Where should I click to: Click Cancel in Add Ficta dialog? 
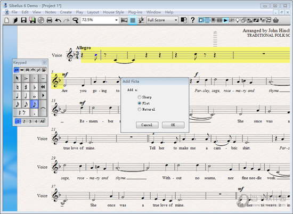click(x=147, y=125)
